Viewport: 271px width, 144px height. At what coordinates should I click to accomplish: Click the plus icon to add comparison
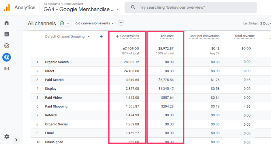click(x=121, y=23)
